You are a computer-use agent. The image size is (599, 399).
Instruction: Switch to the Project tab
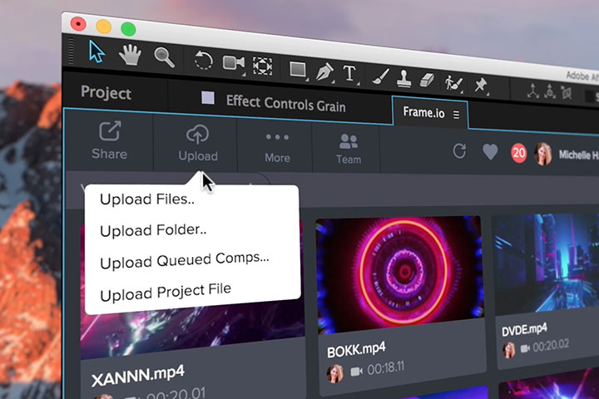click(106, 93)
